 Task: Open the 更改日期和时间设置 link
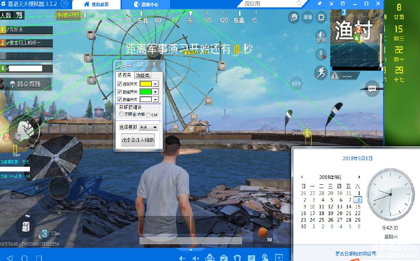click(x=356, y=254)
